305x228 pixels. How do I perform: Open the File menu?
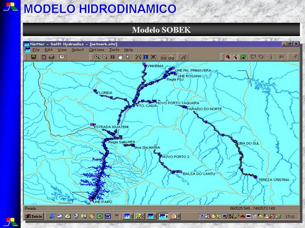tap(36, 50)
